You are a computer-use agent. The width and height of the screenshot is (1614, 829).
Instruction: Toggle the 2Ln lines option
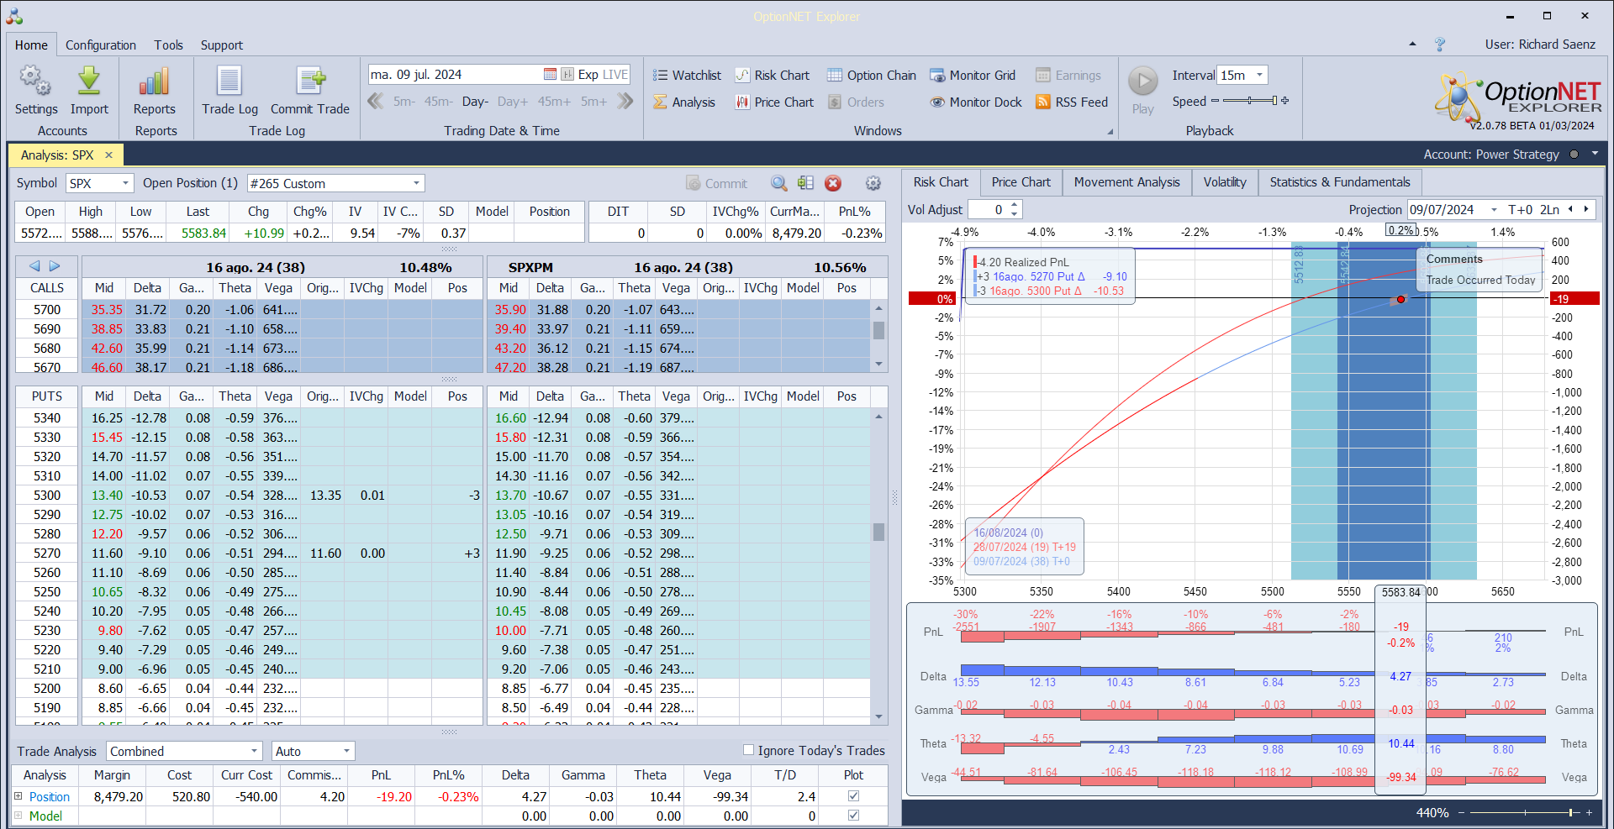[x=1549, y=210]
